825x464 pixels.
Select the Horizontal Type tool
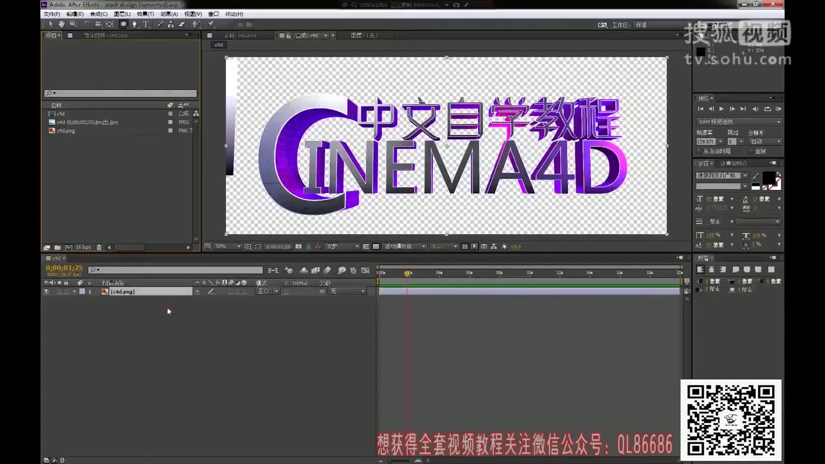click(146, 24)
